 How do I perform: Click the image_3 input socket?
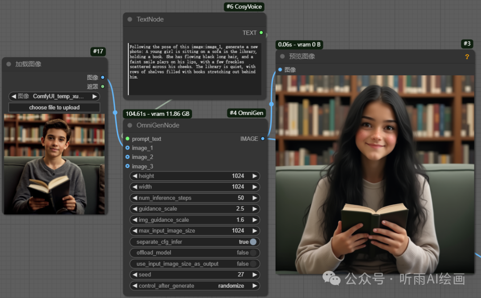128,166
